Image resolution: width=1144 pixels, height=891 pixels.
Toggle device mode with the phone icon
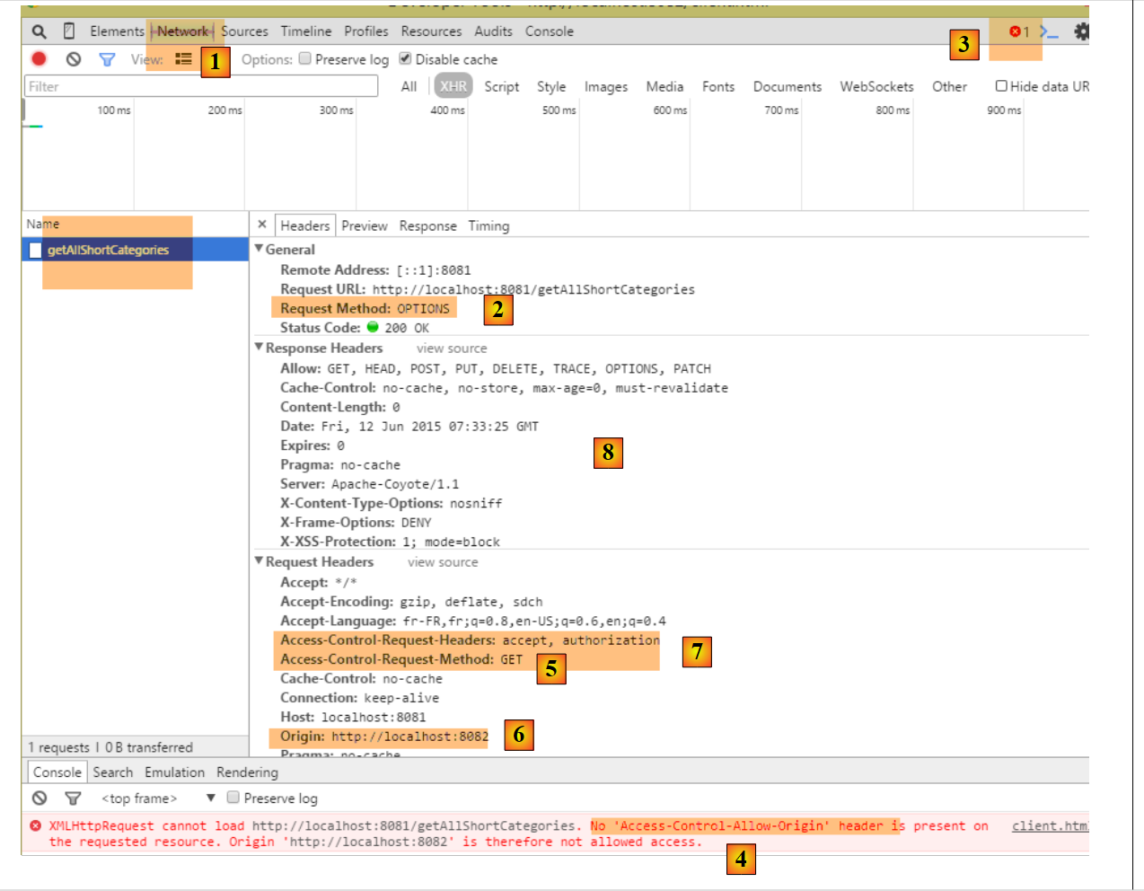click(x=69, y=31)
